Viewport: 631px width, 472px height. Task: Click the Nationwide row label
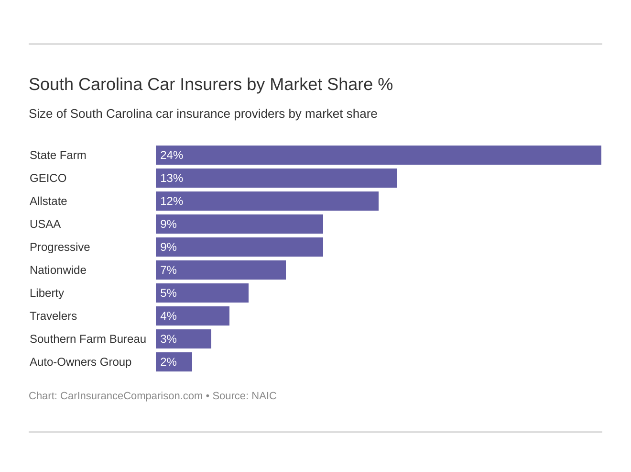coord(58,270)
